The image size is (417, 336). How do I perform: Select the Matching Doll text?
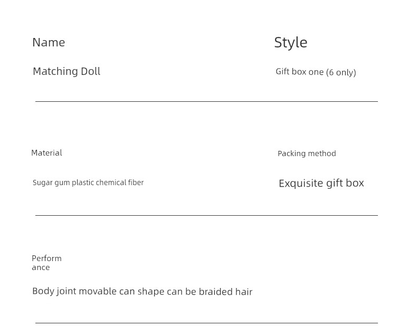pyautogui.click(x=67, y=71)
